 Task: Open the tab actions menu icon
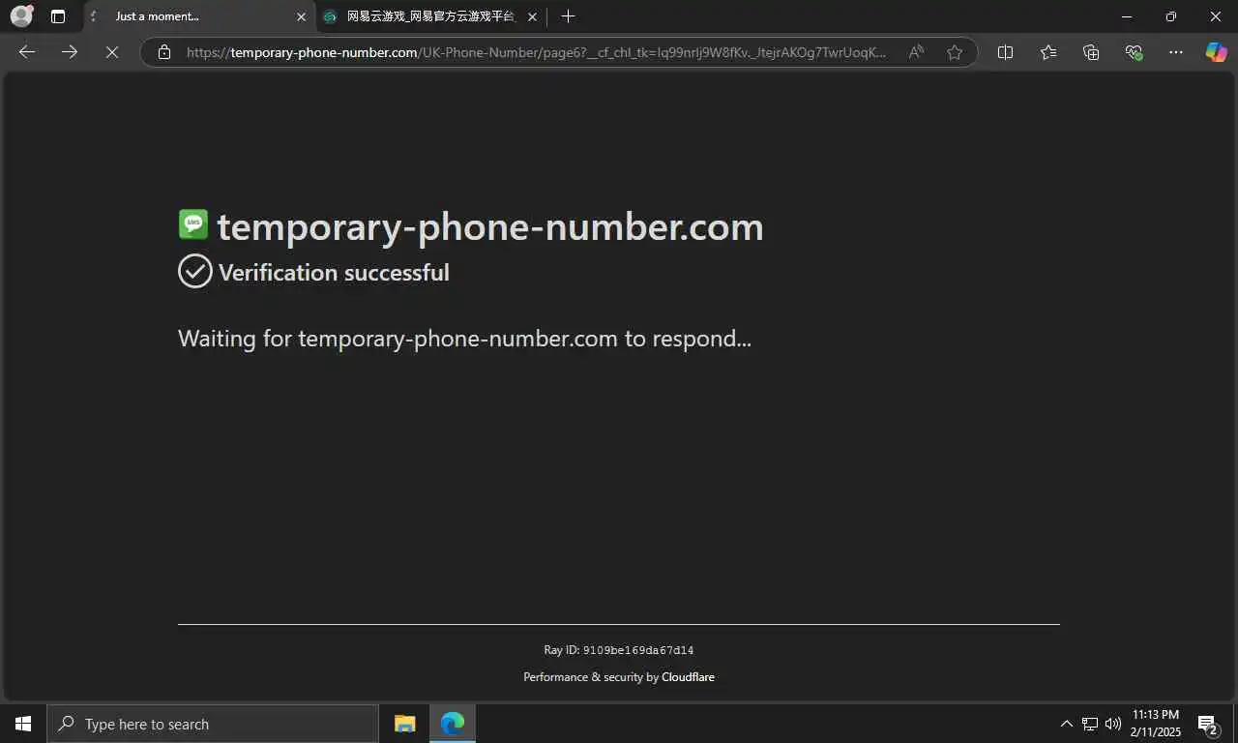point(58,16)
